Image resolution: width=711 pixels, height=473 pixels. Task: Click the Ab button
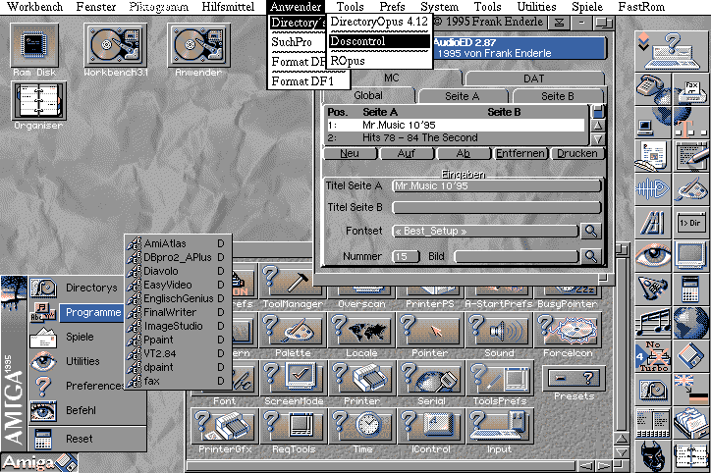click(x=464, y=154)
